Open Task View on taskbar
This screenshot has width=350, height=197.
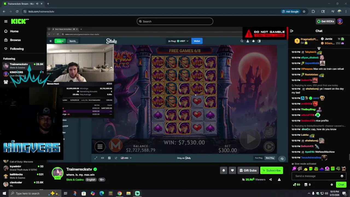click(x=66, y=193)
